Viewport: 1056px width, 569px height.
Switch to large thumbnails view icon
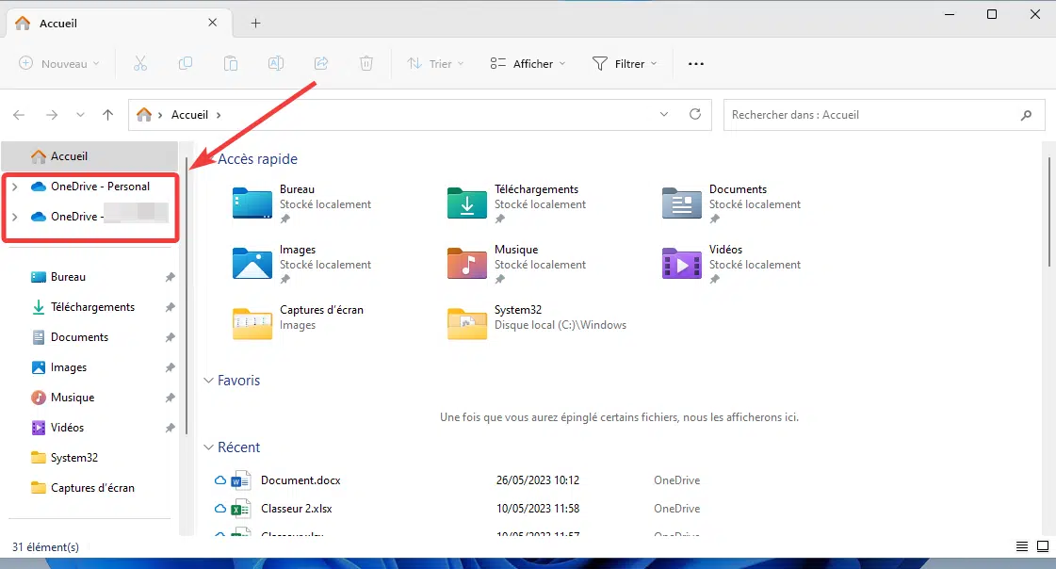(1043, 546)
